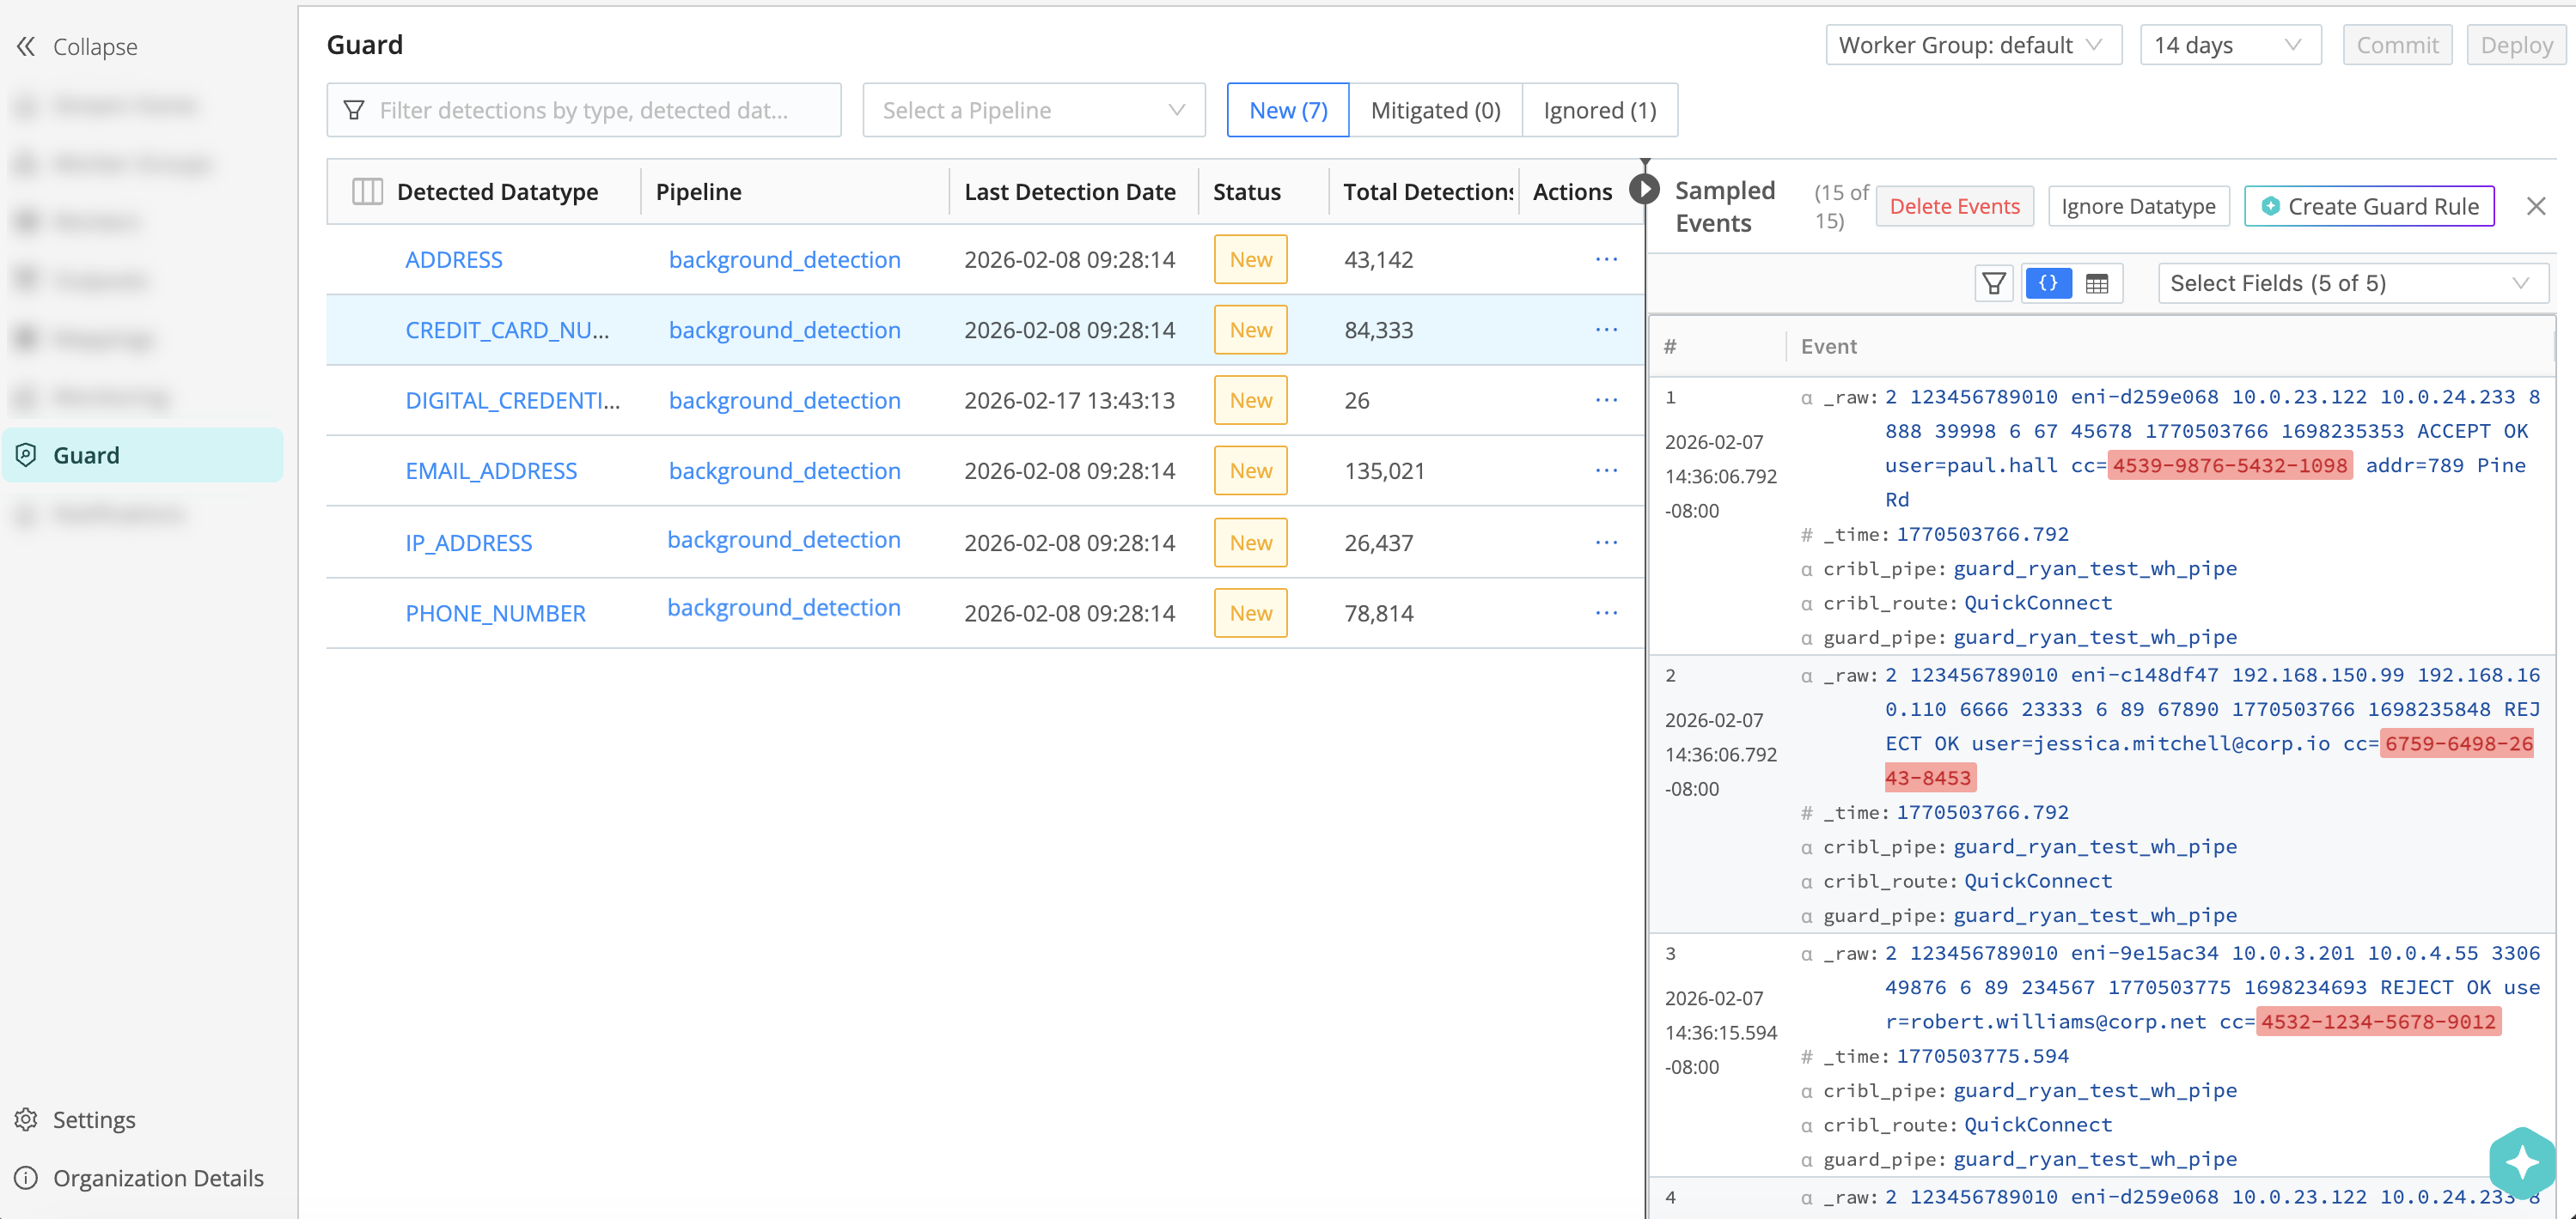Open the EMAIL_ADDRESS detection link

point(490,470)
